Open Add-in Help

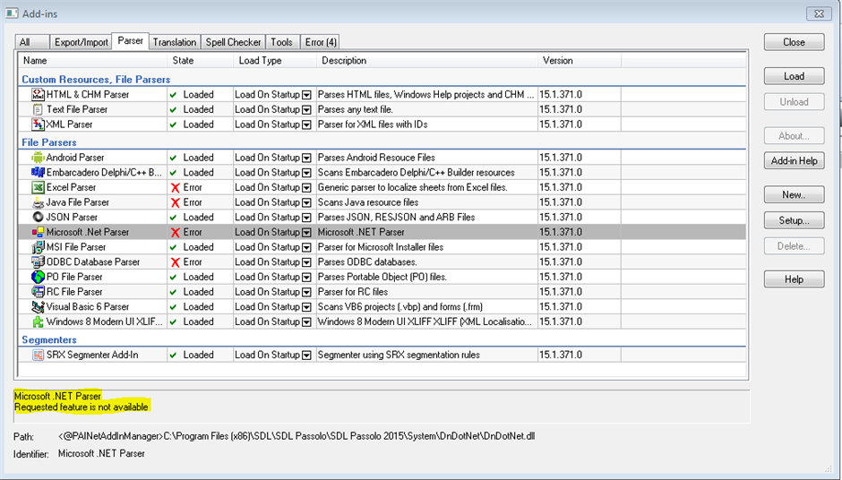794,160
